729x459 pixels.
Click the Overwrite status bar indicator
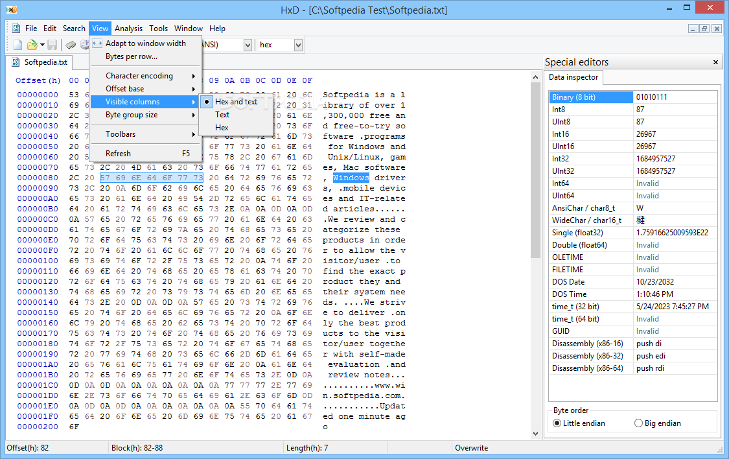pos(472,448)
